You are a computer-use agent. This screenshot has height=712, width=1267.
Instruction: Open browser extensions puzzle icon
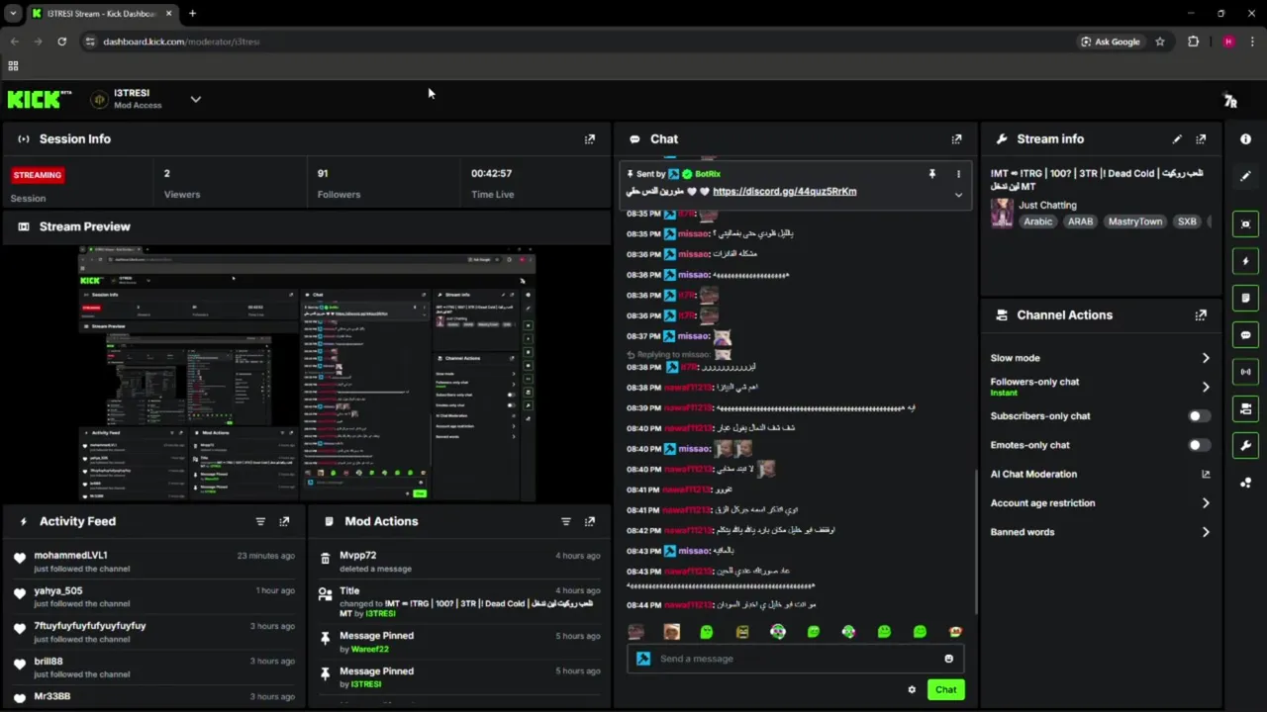click(x=1193, y=42)
